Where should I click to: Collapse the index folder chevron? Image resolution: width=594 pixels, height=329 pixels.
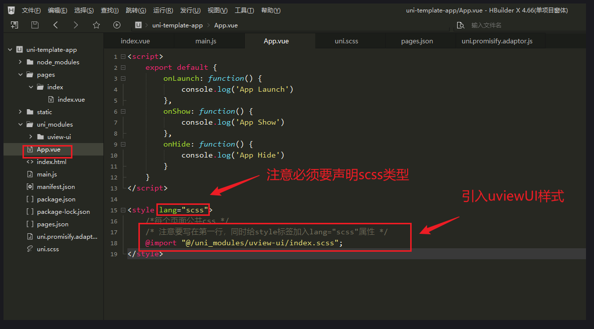click(31, 87)
